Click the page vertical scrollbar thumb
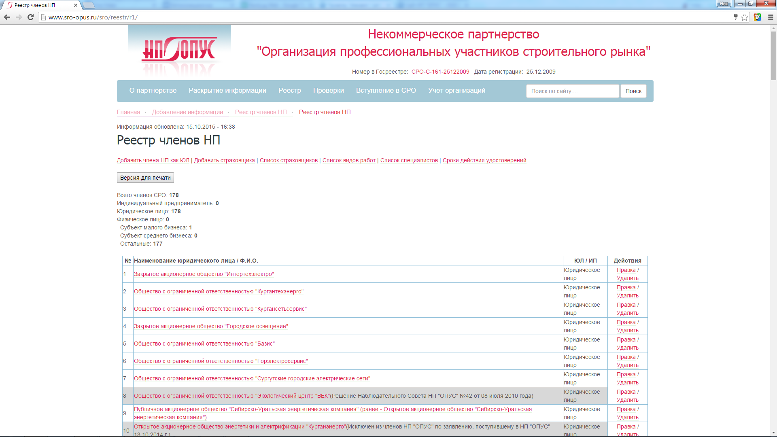 pos(773,56)
